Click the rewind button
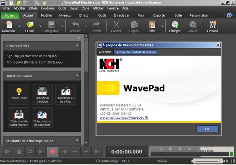The height and width of the screenshot is (165, 236). click(75, 152)
